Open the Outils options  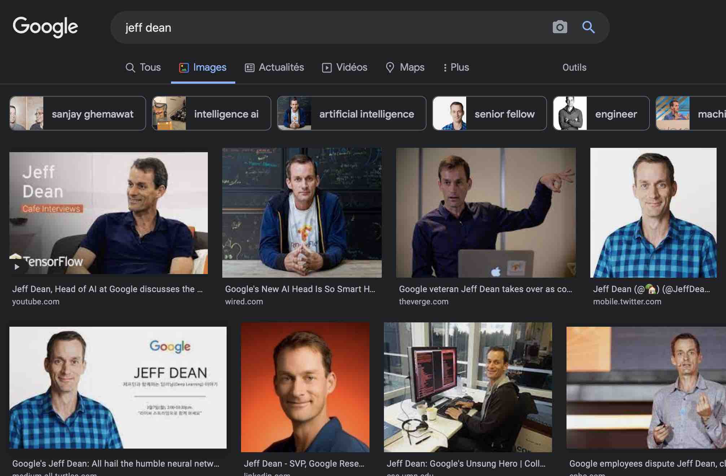point(574,67)
